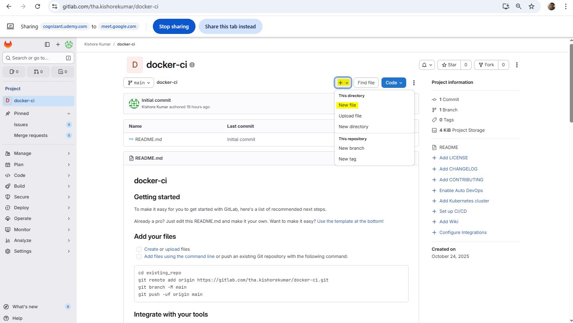Open the main branch selector dropdown
This screenshot has height=323, width=573.
point(138,83)
